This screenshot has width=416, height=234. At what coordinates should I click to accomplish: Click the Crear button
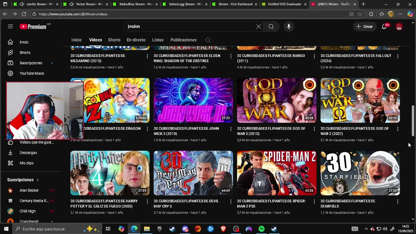tap(365, 27)
